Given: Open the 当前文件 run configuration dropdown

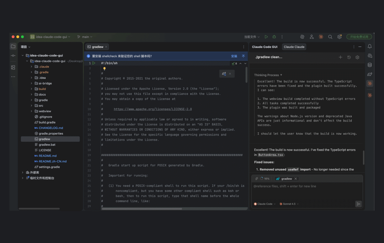Looking at the screenshot, I should (252, 37).
